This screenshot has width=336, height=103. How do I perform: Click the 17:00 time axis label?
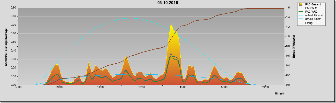click(224, 87)
